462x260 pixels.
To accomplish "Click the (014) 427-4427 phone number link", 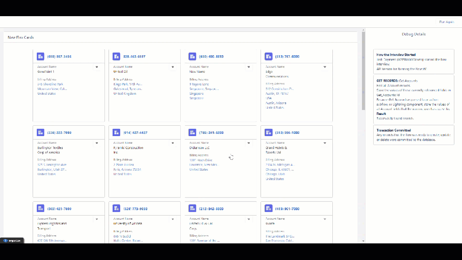I will 135,133.
